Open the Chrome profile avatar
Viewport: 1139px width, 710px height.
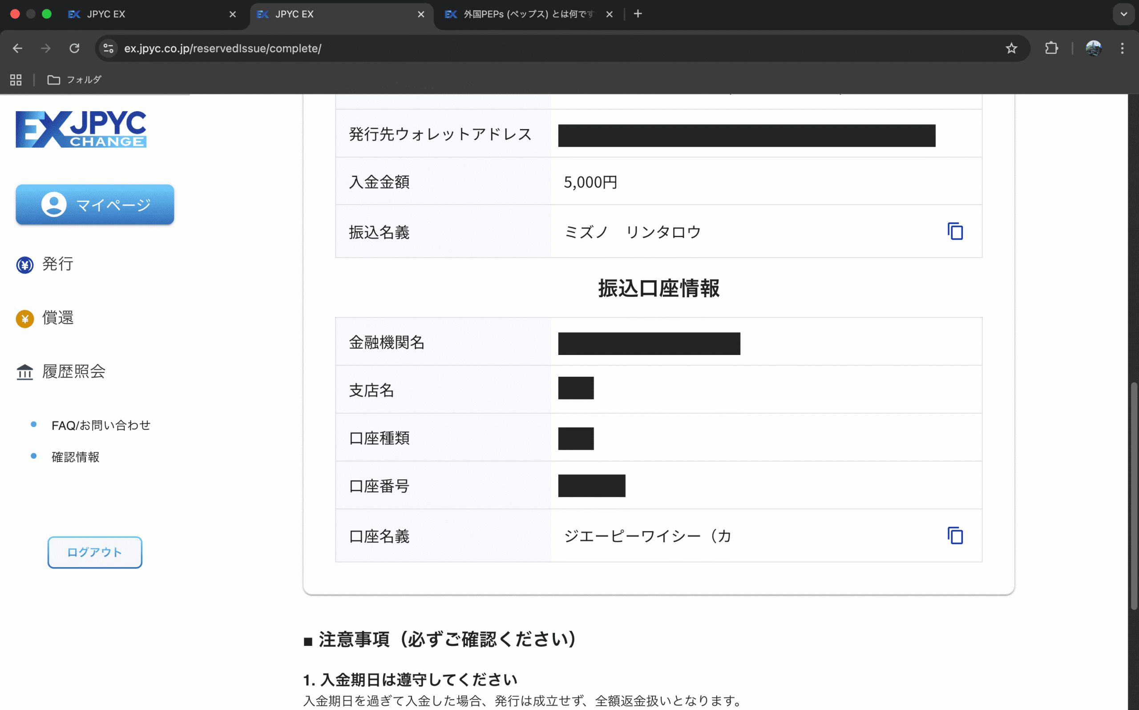tap(1094, 48)
